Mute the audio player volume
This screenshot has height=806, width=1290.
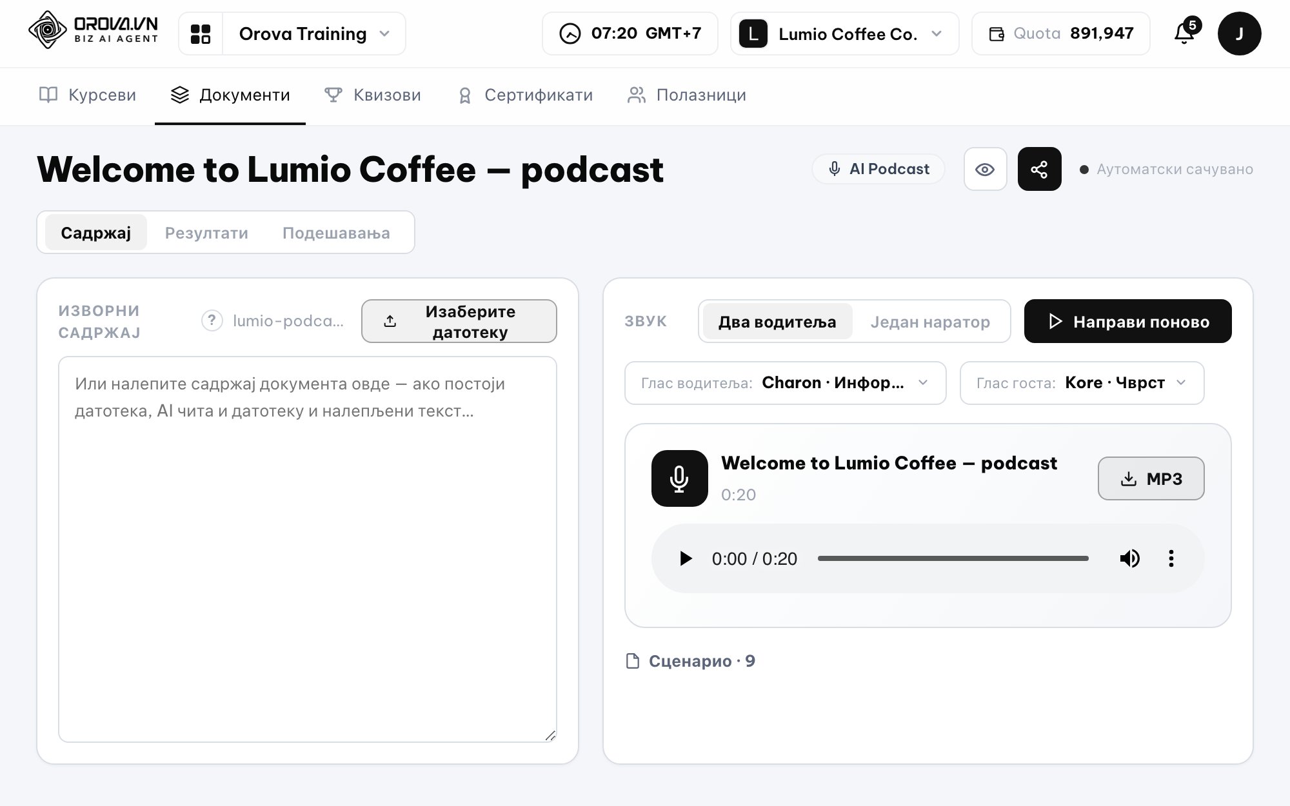[x=1129, y=558]
